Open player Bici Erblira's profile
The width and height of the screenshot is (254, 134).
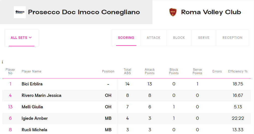(32, 84)
